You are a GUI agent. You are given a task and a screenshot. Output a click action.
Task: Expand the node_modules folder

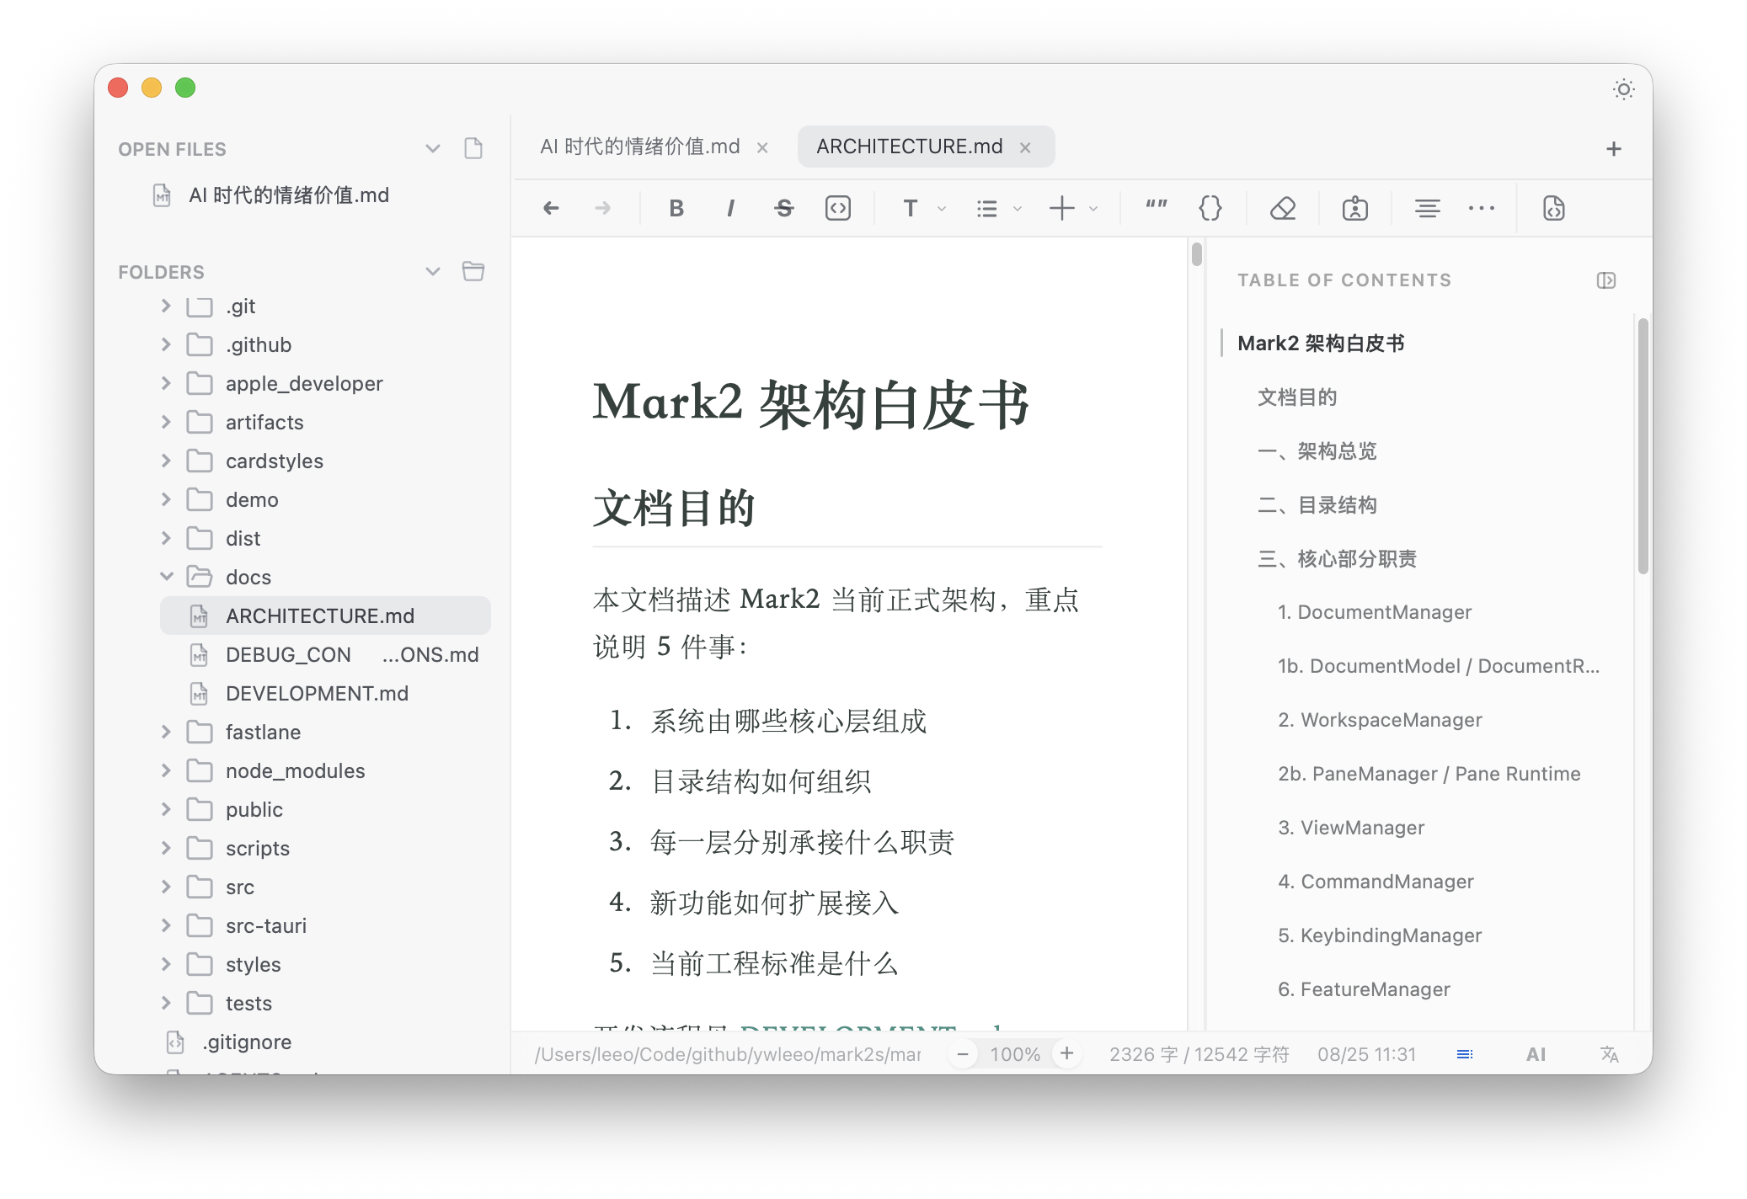tap(166, 770)
